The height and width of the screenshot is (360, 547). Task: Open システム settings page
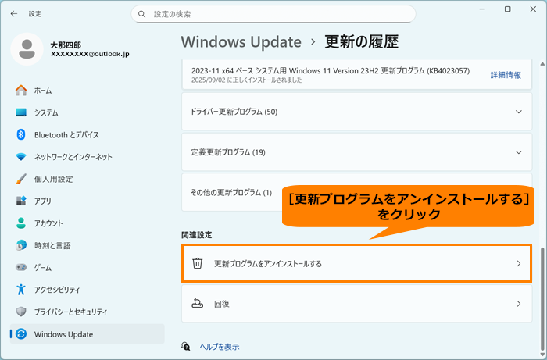tap(46, 112)
